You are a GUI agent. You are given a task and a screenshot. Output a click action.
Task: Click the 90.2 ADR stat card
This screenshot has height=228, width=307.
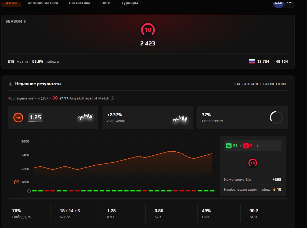(x=266, y=213)
